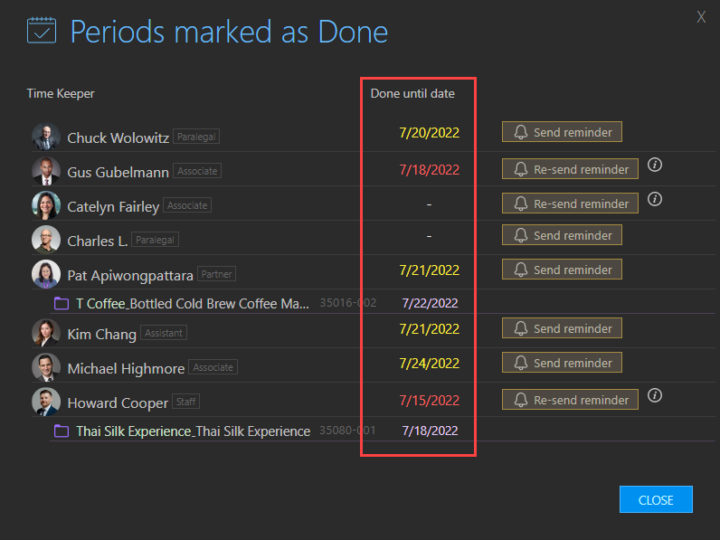Click the name Michael Highmore
The height and width of the screenshot is (540, 720).
pos(126,369)
